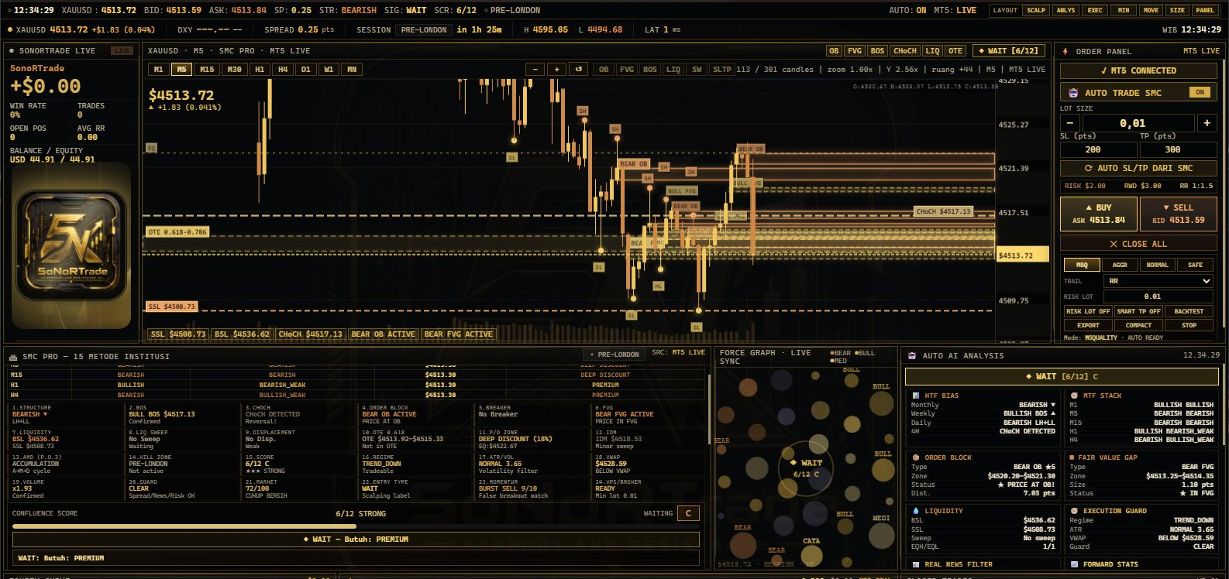
Task: Select the LAYOUT top bar option
Action: click(x=1005, y=10)
